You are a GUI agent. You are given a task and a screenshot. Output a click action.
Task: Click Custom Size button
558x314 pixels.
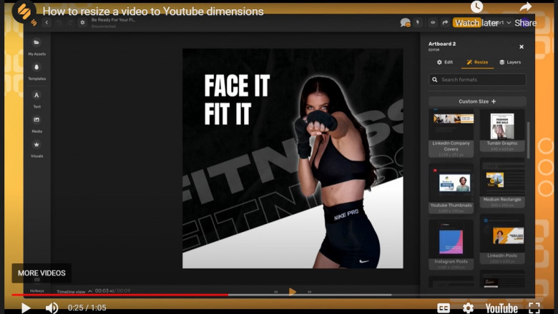(x=477, y=101)
